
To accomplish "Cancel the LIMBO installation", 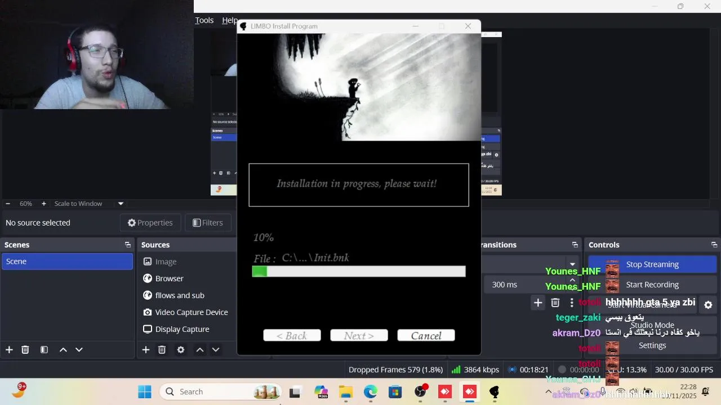I will click(x=426, y=336).
